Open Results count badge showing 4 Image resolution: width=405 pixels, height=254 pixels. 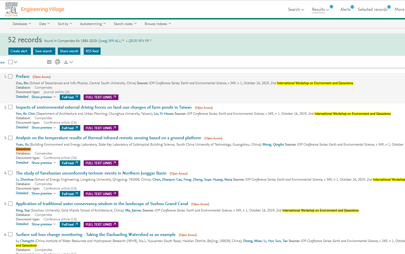331,7
